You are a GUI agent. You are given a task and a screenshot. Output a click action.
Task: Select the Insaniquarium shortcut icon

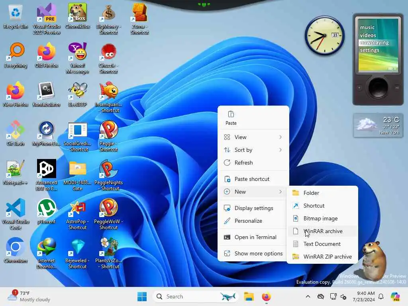coord(108,97)
